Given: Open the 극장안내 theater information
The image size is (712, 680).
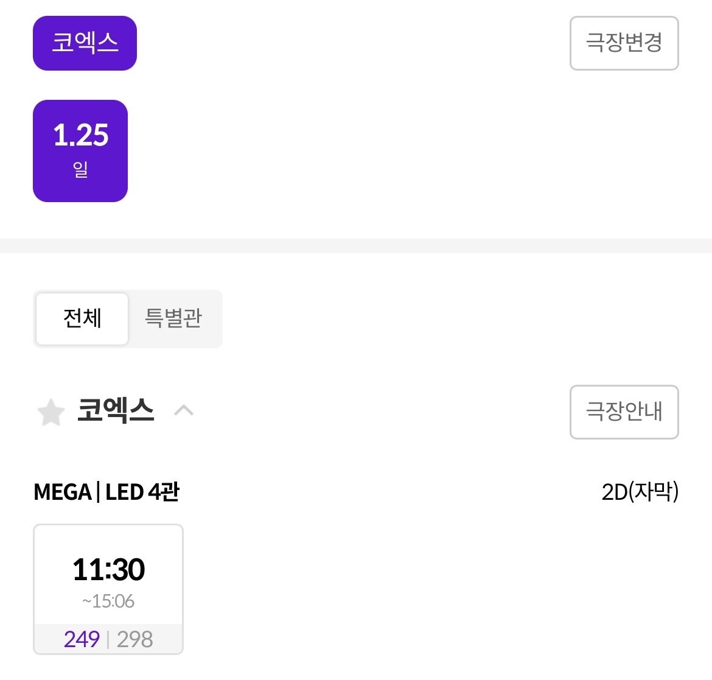Looking at the screenshot, I should [x=624, y=412].
